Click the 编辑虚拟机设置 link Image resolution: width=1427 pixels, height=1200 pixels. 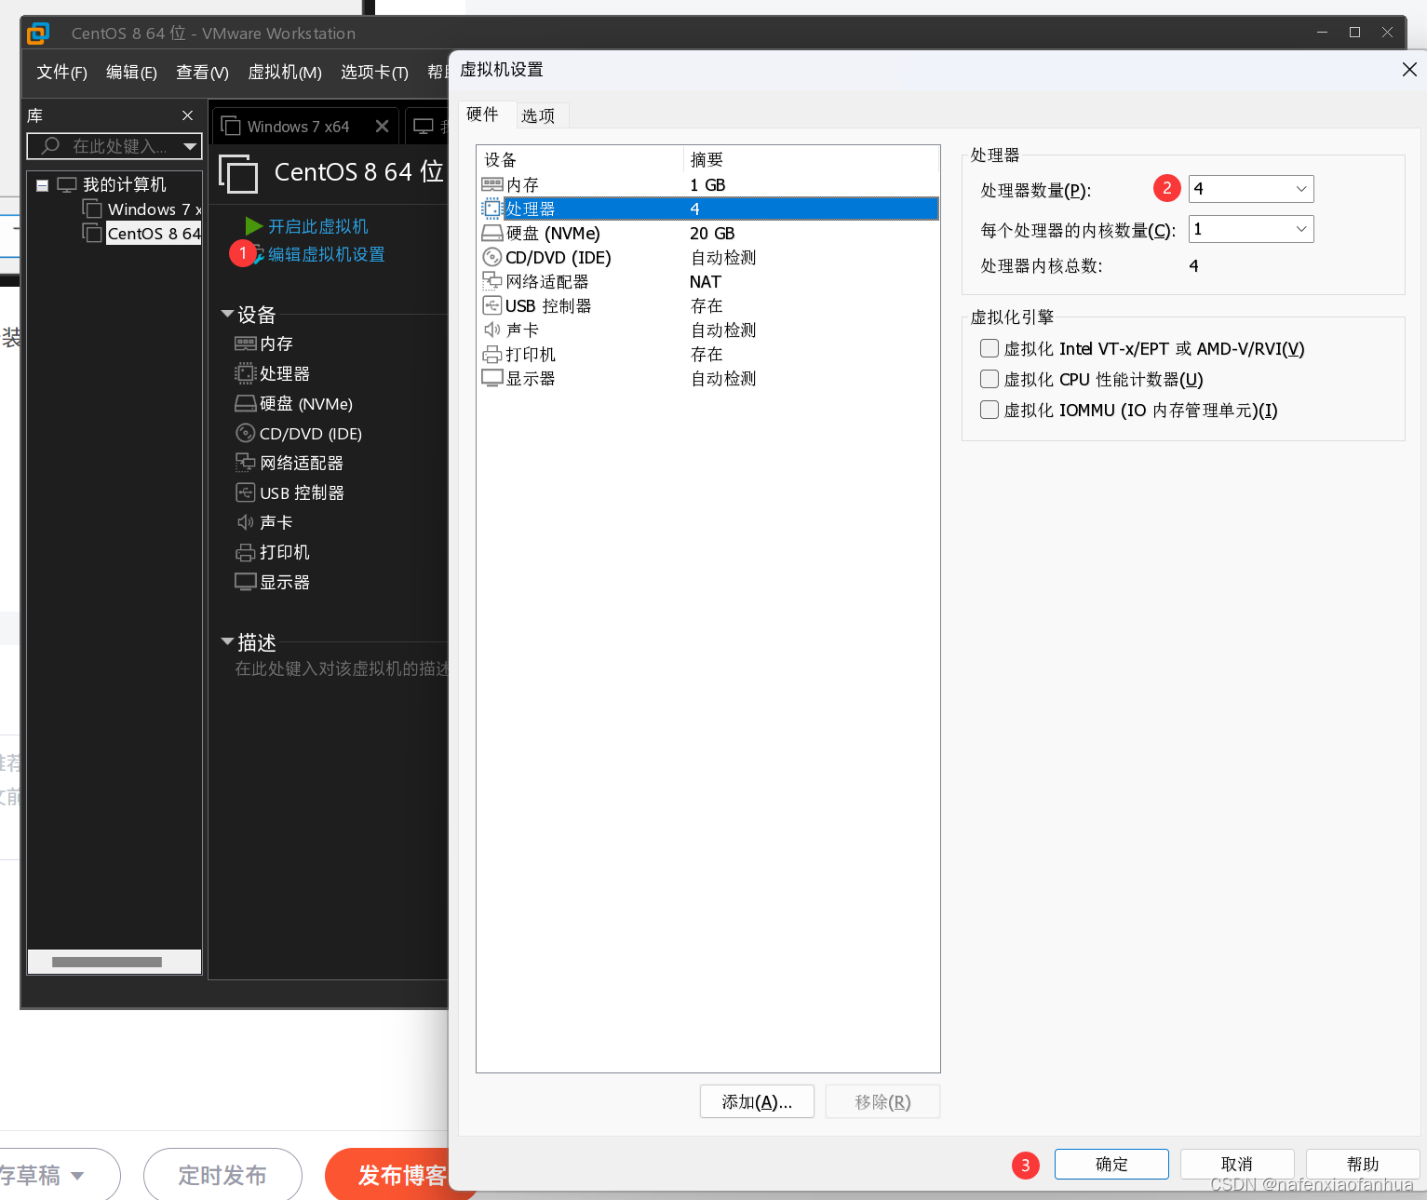coord(326,254)
